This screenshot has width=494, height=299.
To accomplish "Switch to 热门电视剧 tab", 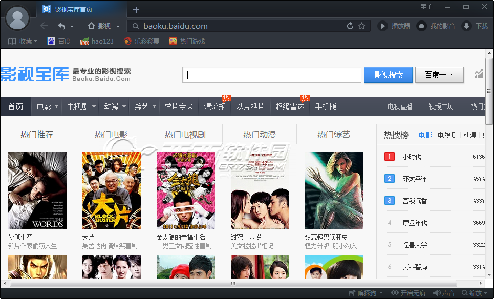I will click(x=185, y=135).
